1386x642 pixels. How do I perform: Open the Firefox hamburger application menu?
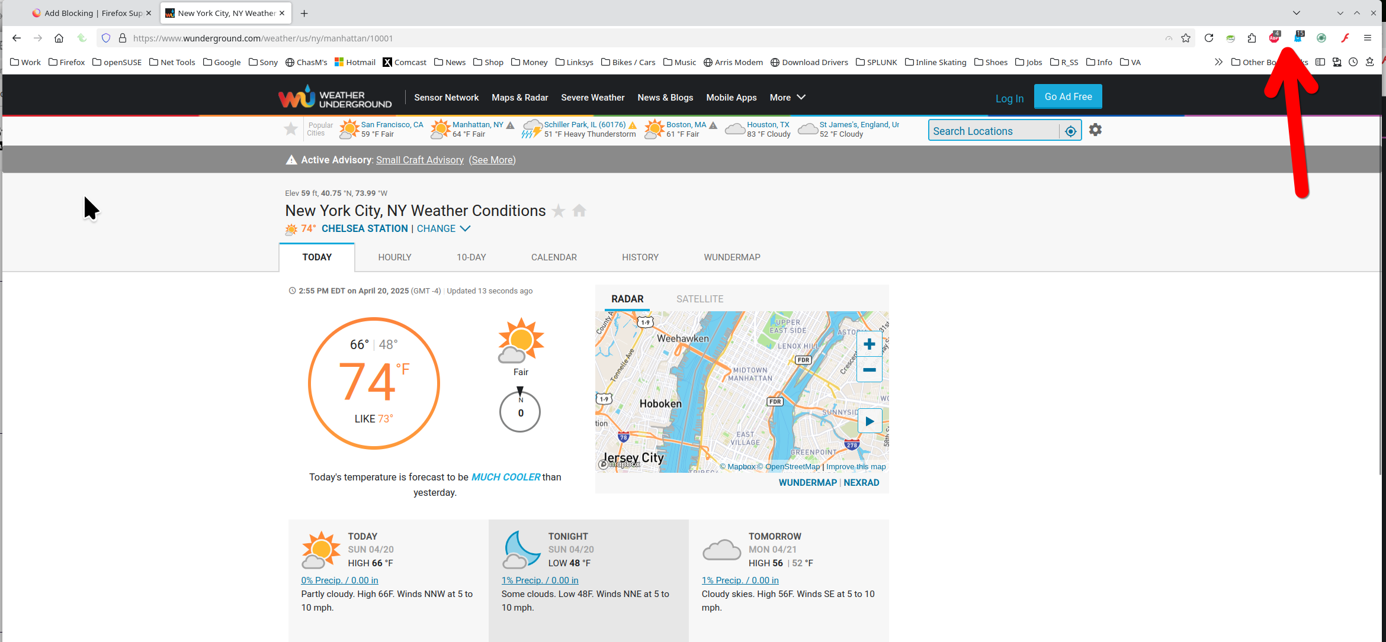click(1368, 38)
